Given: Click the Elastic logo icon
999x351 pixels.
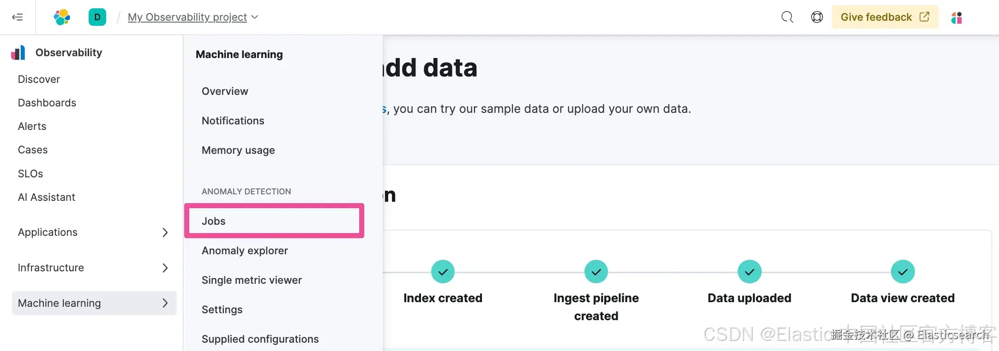Looking at the screenshot, I should (62, 18).
